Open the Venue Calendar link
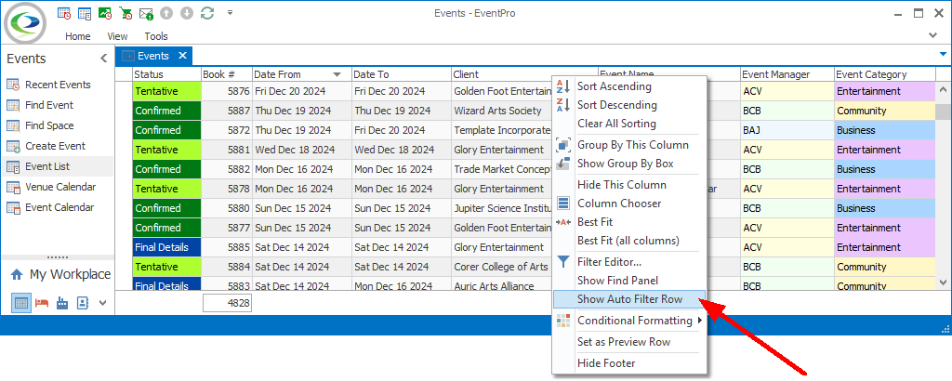Image resolution: width=952 pixels, height=381 pixels. click(59, 187)
